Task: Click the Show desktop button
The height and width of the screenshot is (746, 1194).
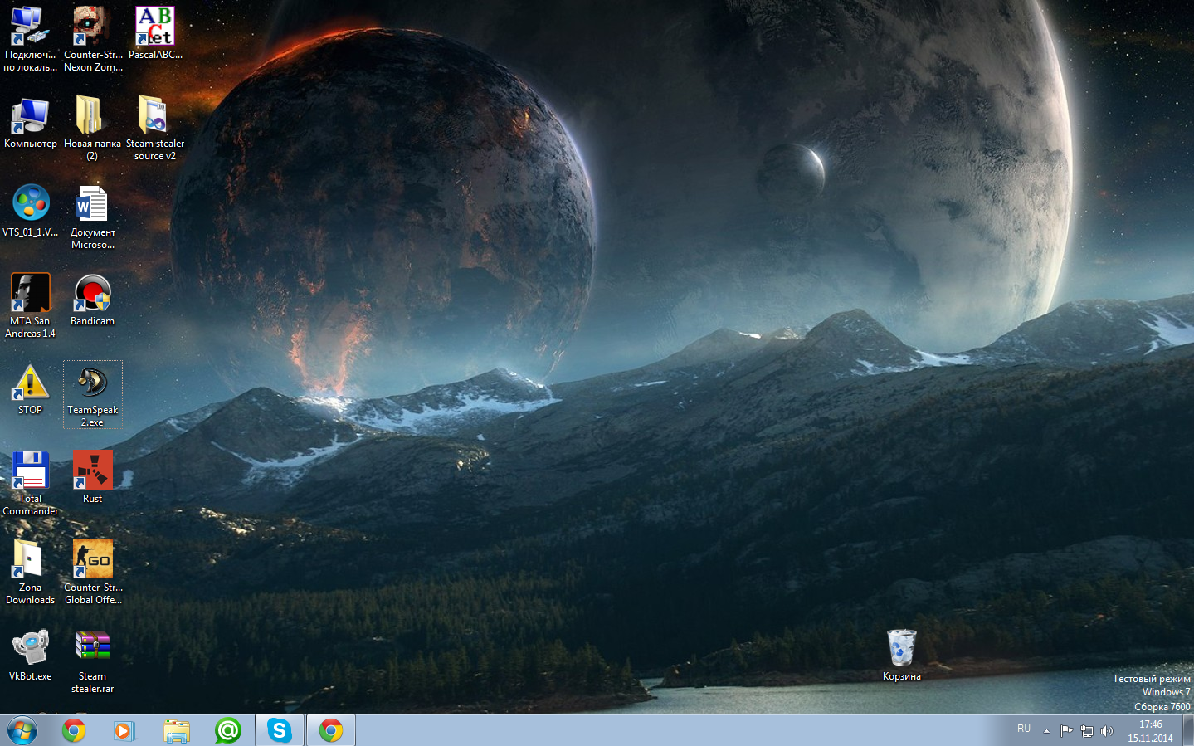Action: point(1188,730)
